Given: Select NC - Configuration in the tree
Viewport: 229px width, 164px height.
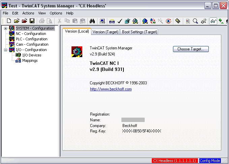Looking at the screenshot, I should (31, 34).
